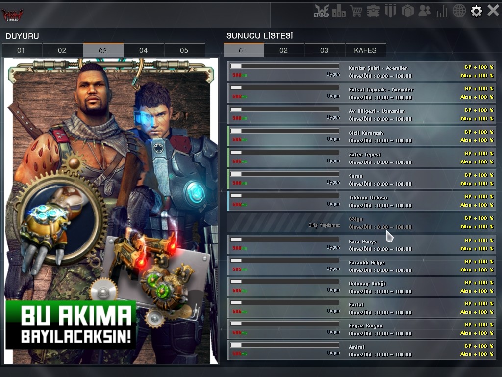The width and height of the screenshot is (502, 377).
Task: Join the Kurtlar Şehri - Acemiler server
Action: click(362, 71)
